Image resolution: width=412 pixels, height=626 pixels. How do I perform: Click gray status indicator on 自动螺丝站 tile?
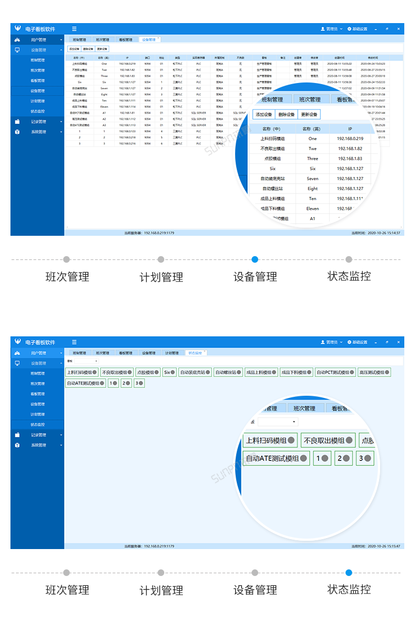tap(240, 373)
